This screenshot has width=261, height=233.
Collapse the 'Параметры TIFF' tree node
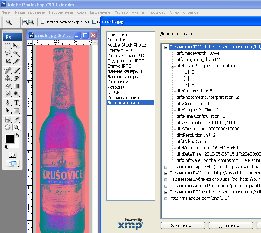166,47
